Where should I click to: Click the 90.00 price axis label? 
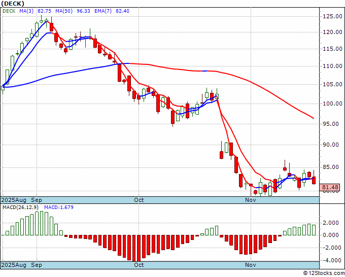tap(331, 145)
